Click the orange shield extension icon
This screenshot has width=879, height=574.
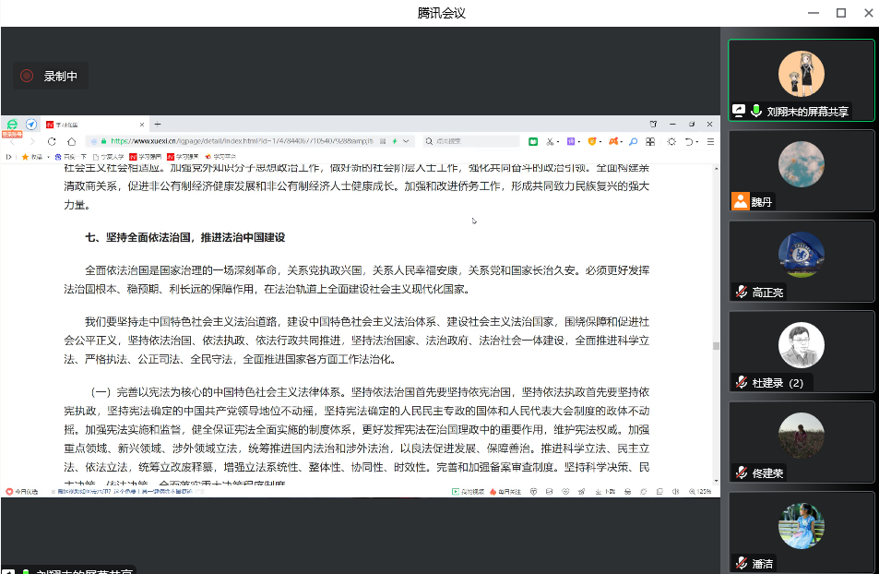pyautogui.click(x=591, y=141)
